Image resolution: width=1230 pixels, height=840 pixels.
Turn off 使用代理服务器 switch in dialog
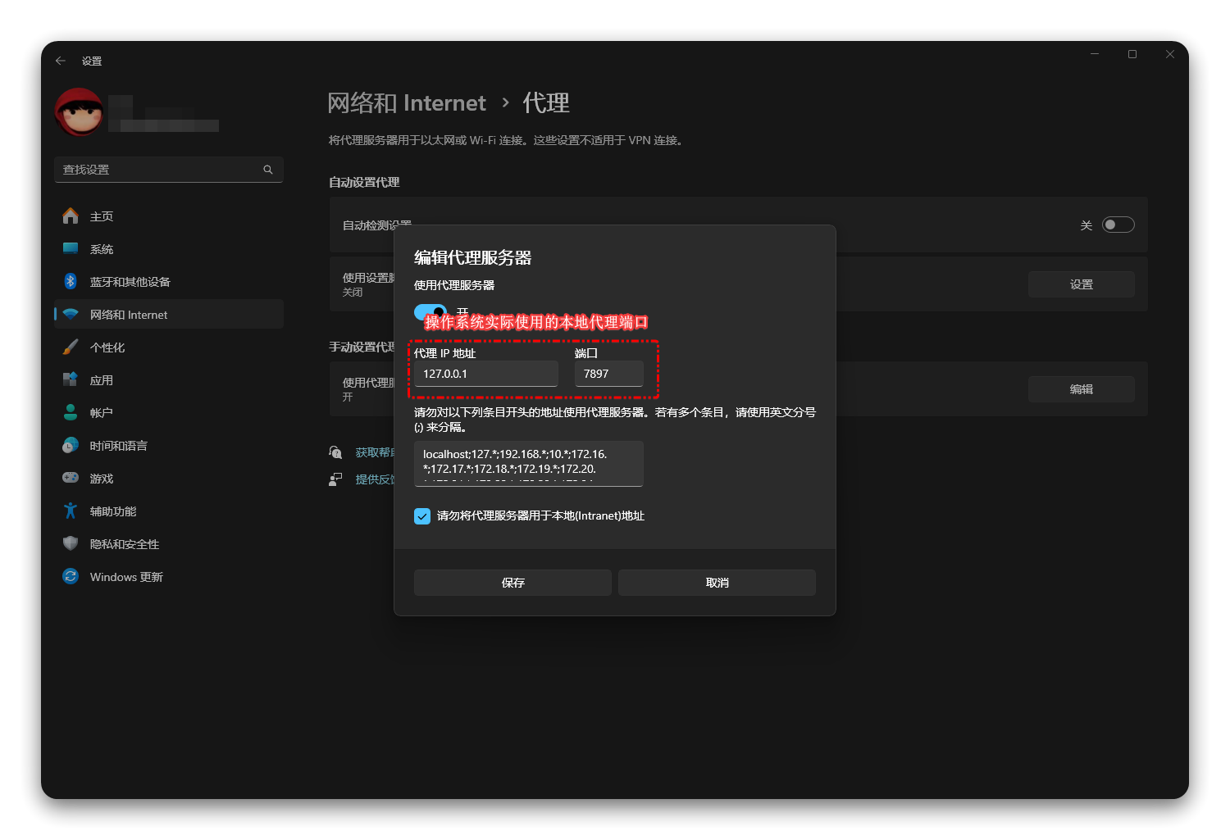pos(430,312)
